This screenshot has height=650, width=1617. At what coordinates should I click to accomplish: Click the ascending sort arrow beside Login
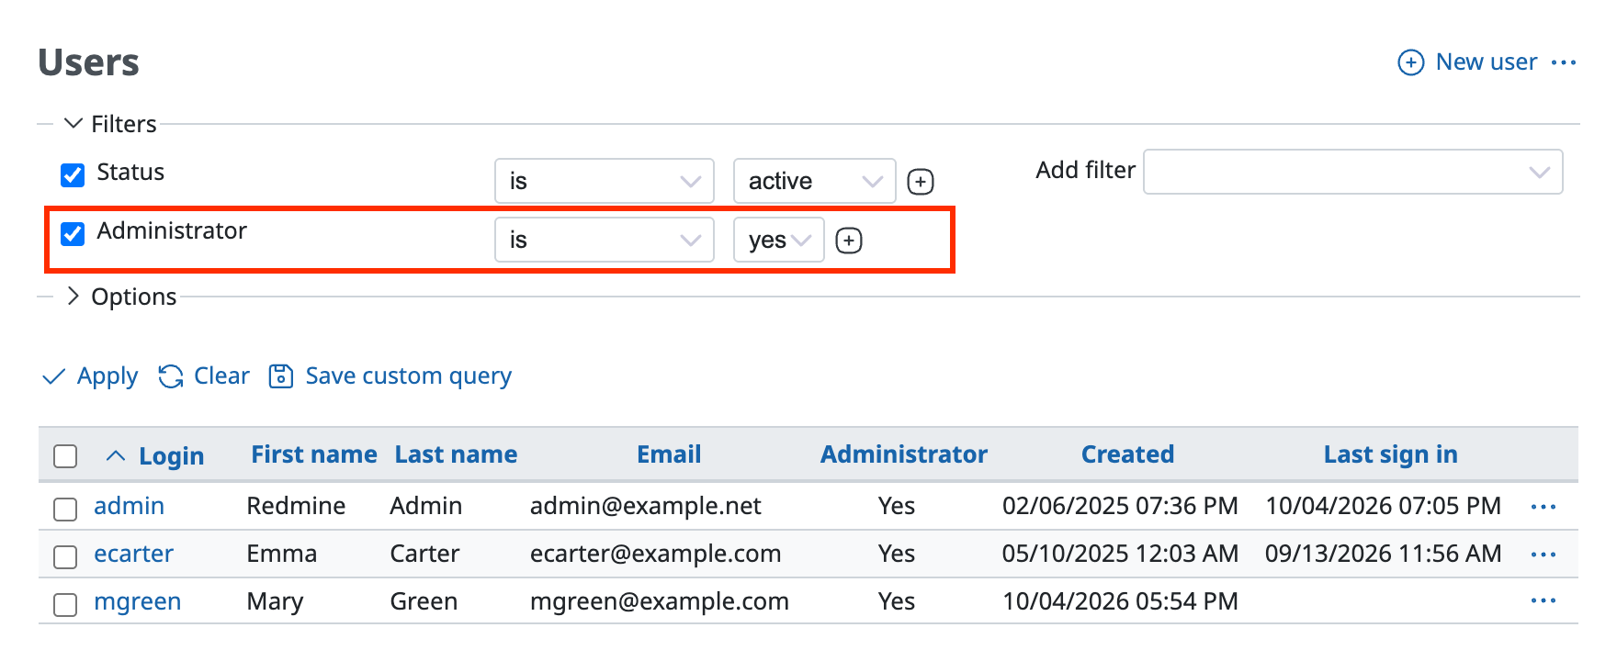(116, 455)
